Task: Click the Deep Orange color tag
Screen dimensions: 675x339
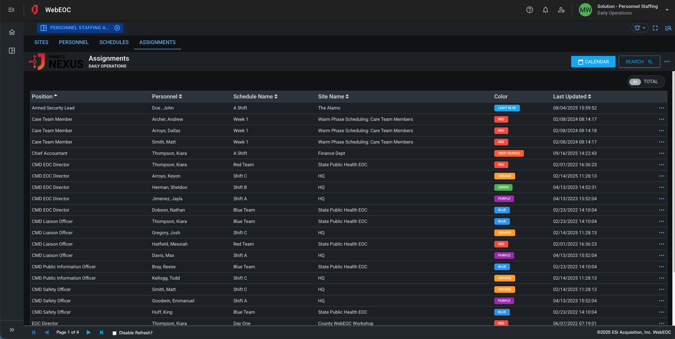Action: point(509,153)
